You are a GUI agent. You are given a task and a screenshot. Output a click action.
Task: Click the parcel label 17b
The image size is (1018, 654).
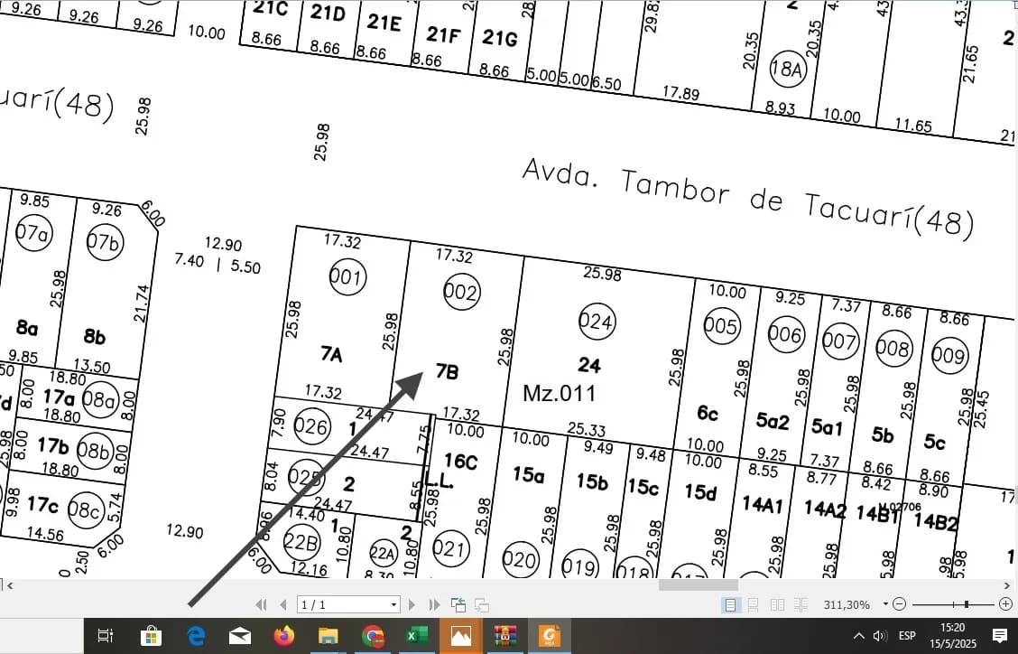click(52, 446)
